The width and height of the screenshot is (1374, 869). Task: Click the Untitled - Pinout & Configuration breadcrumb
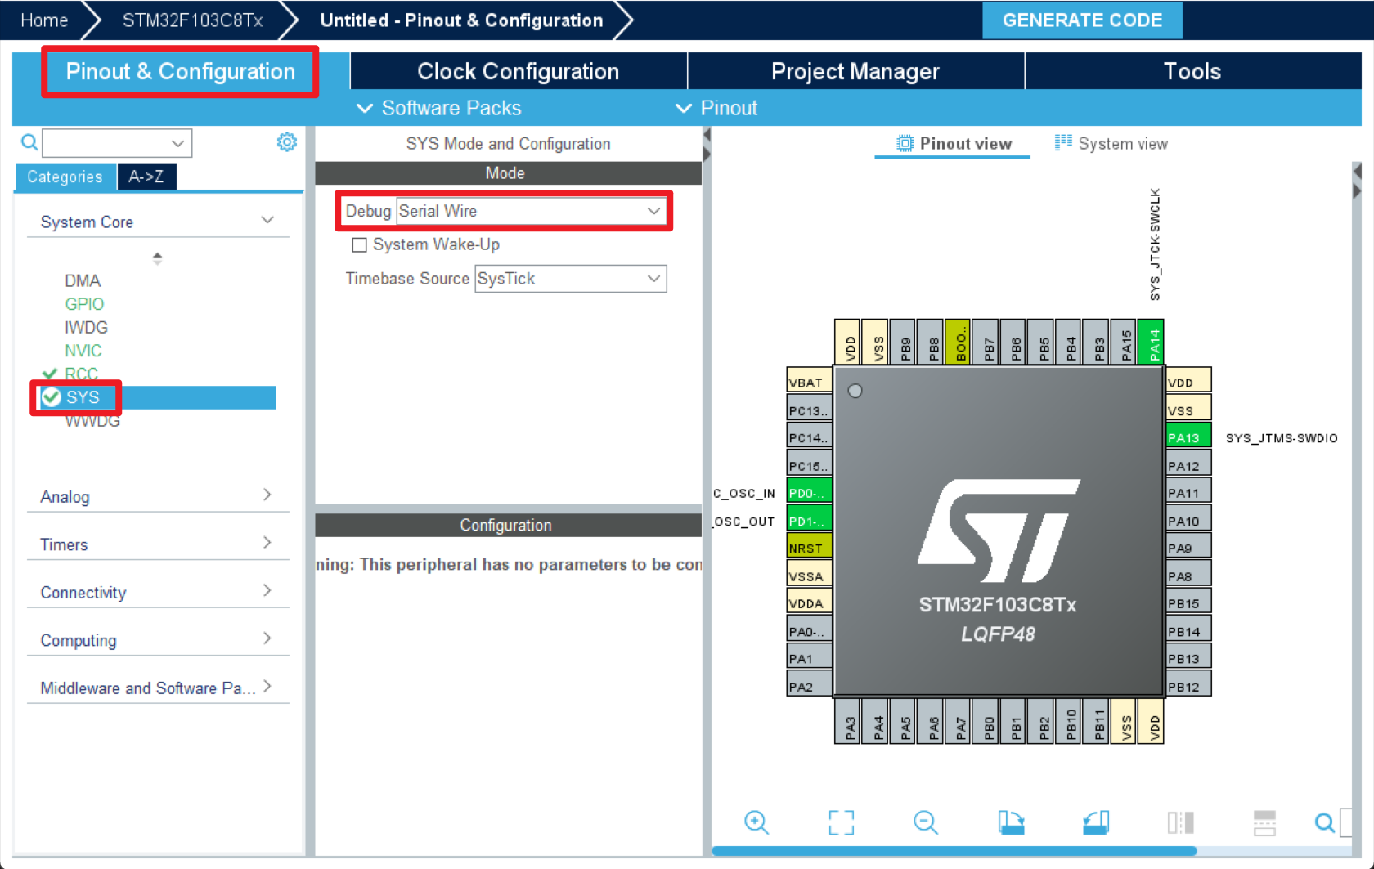coord(461,20)
